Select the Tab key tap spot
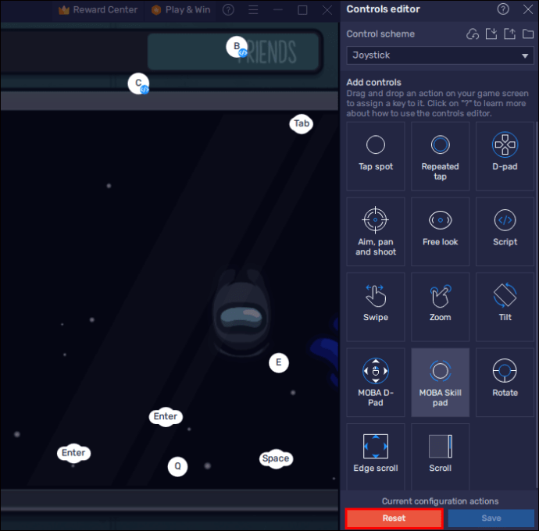 click(302, 123)
